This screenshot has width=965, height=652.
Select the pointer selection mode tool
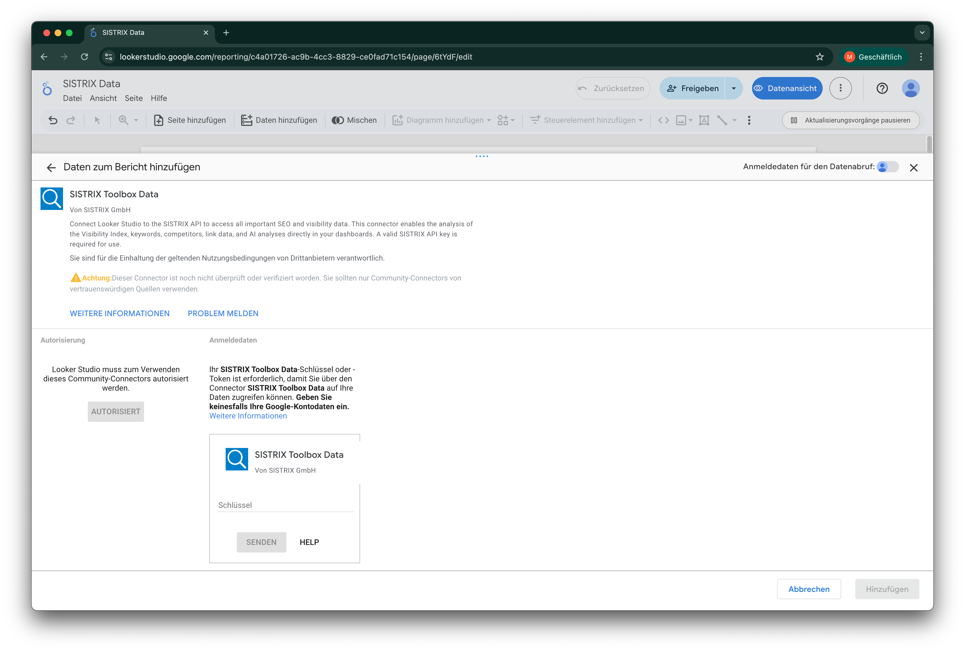[97, 120]
